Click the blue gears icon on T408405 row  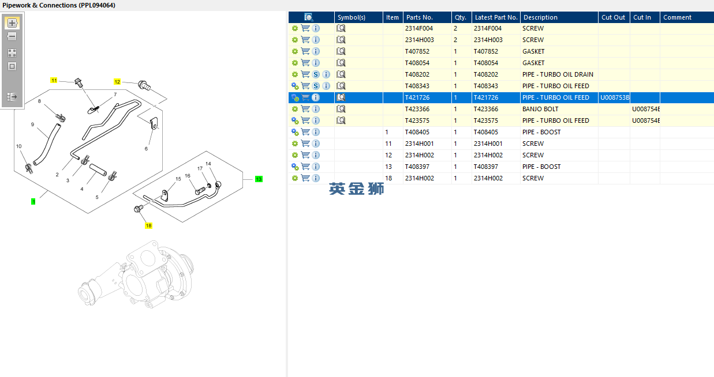click(295, 132)
